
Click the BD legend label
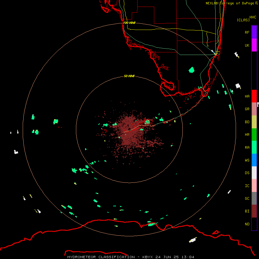[247, 122]
